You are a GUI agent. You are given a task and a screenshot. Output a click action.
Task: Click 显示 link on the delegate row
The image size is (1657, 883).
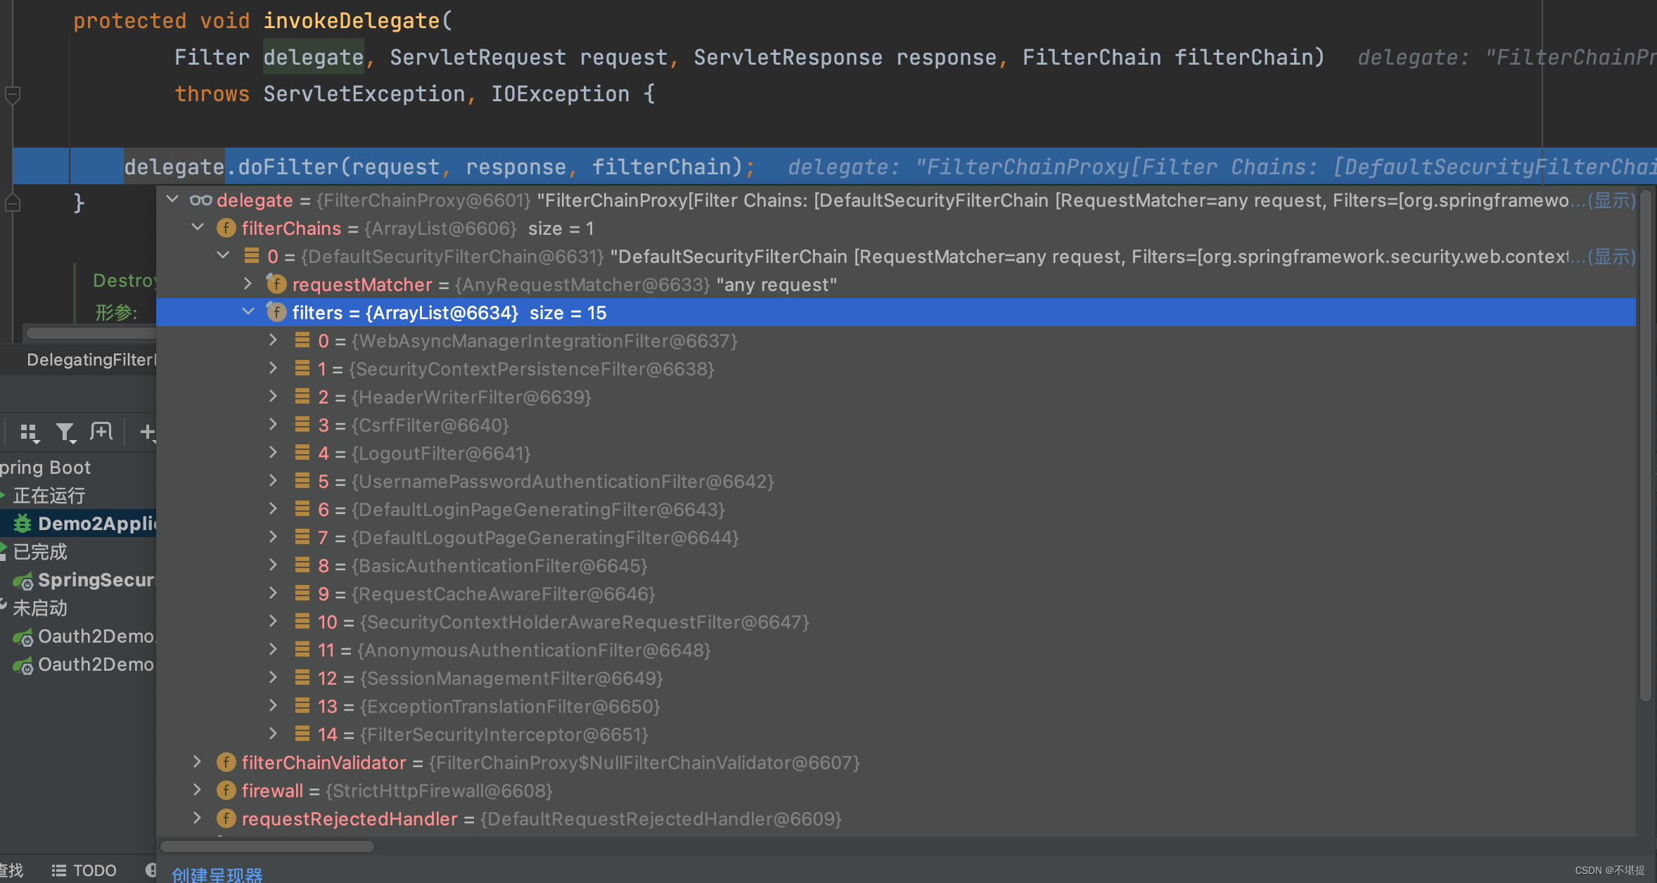point(1611,200)
